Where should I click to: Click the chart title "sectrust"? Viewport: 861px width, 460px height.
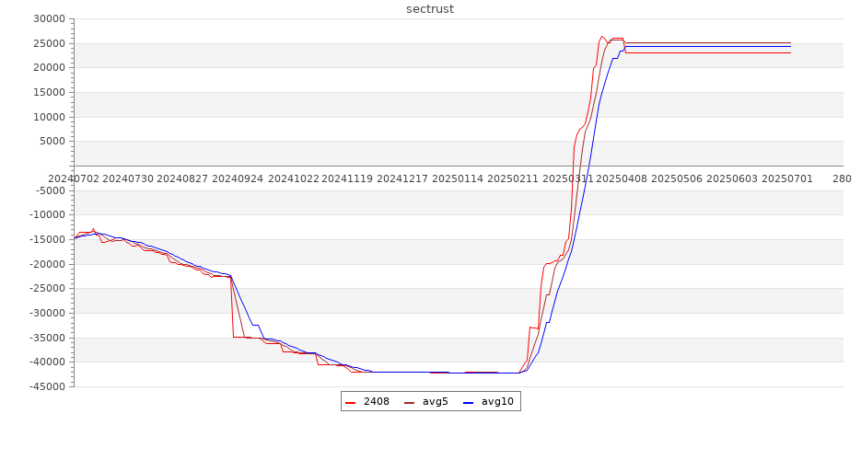[430, 9]
